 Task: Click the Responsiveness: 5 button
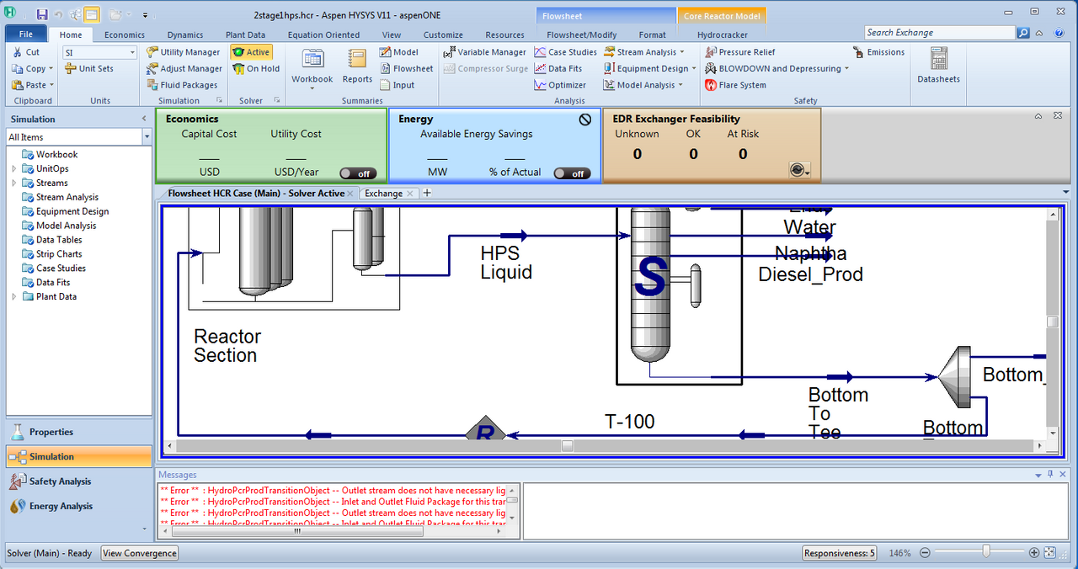point(840,553)
